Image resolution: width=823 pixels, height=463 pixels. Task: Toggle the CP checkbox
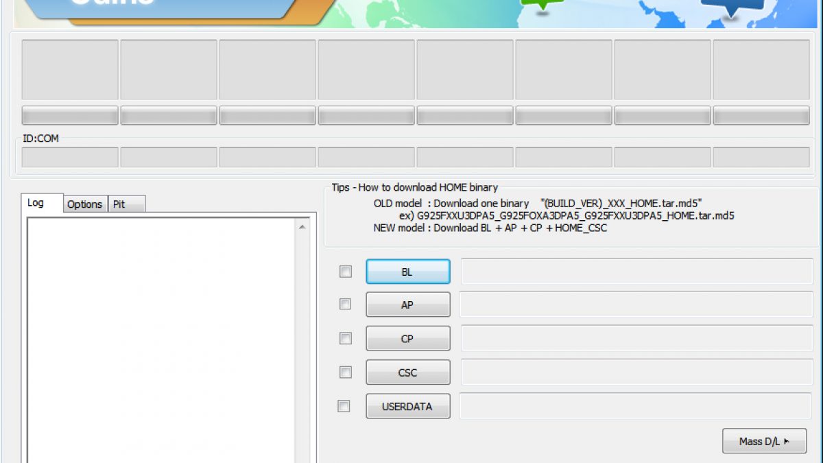point(346,338)
